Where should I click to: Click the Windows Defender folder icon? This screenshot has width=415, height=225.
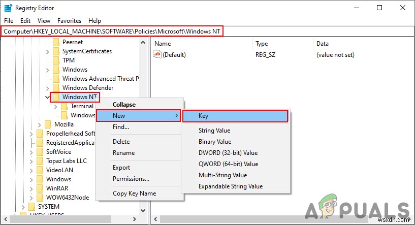pyautogui.click(x=56, y=88)
